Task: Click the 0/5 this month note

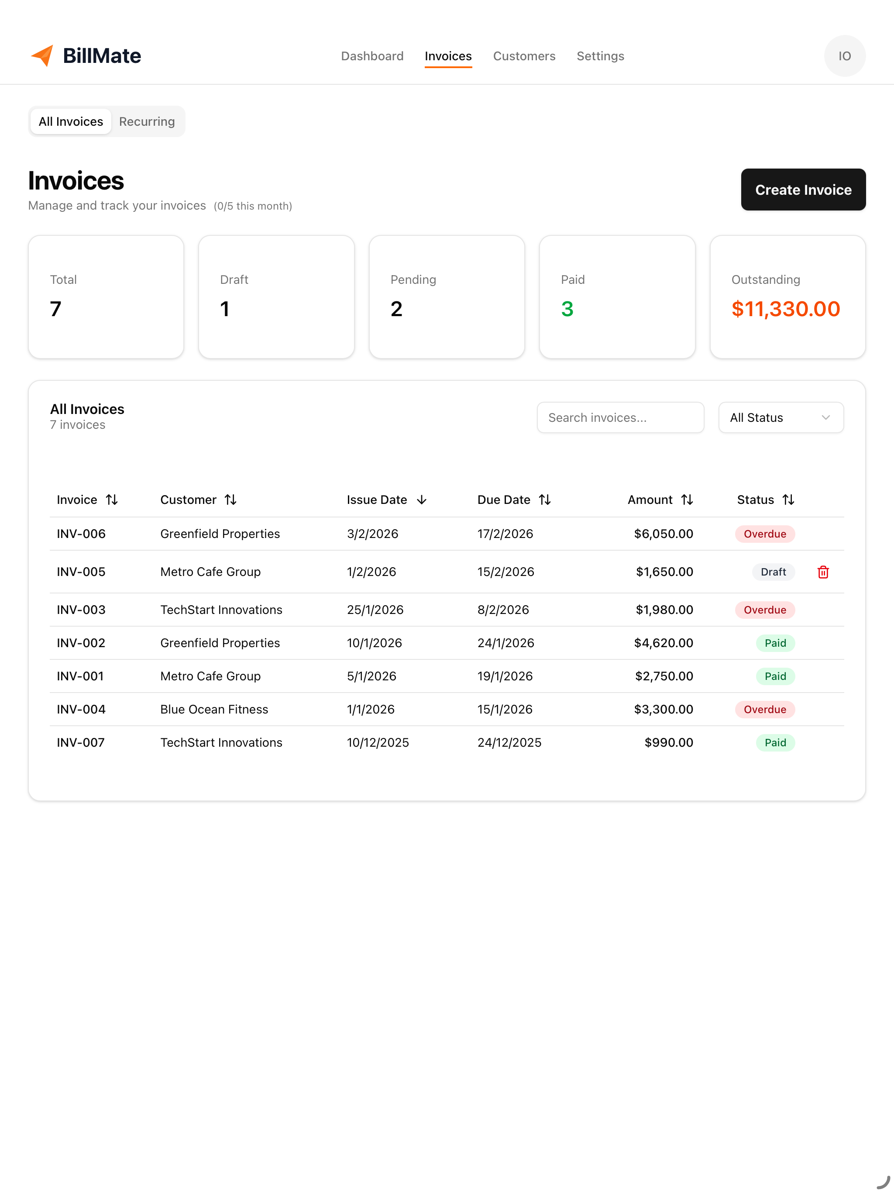Action: tap(253, 206)
